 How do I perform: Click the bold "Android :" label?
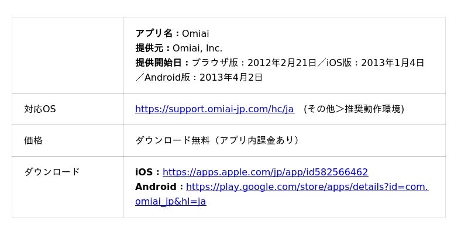(x=159, y=187)
